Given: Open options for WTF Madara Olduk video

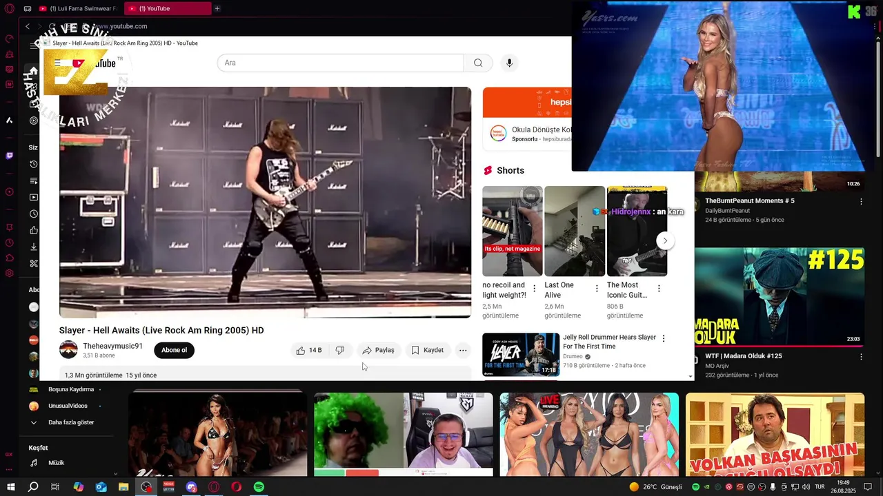Looking at the screenshot, I should [x=861, y=357].
